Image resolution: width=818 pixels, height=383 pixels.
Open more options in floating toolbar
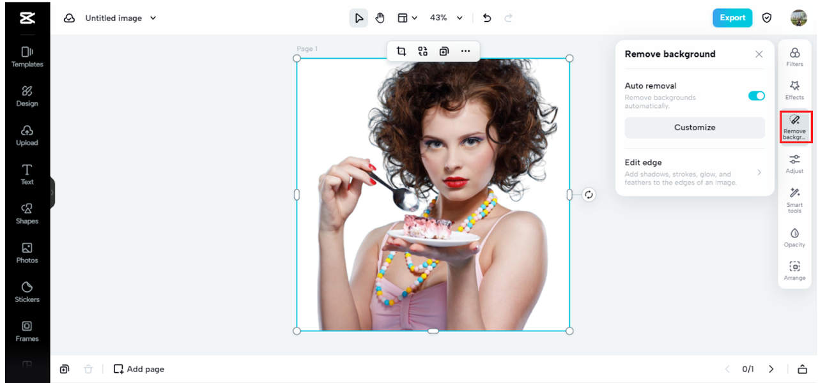point(465,51)
